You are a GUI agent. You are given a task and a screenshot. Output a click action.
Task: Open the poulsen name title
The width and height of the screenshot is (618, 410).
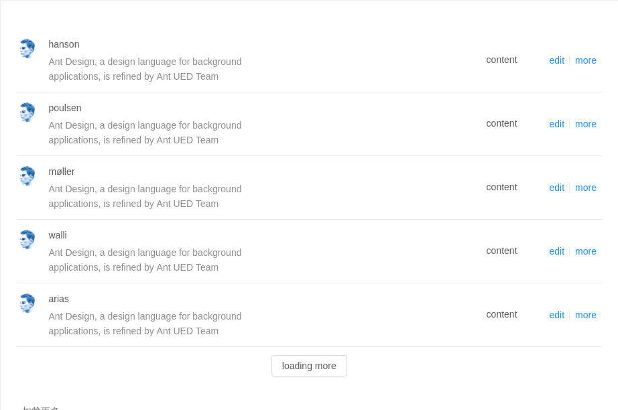click(64, 108)
